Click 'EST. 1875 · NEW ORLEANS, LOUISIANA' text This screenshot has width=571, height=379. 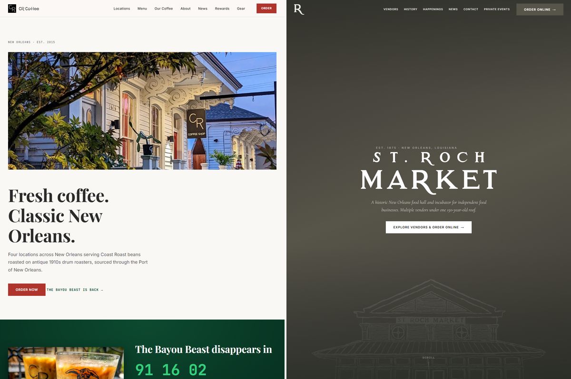(x=416, y=148)
